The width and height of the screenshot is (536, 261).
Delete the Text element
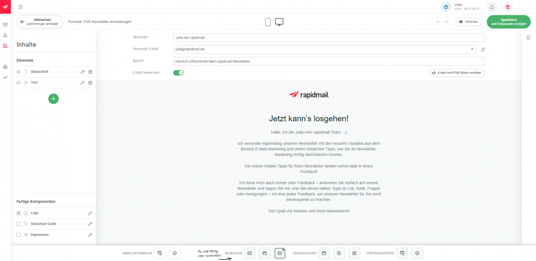click(90, 83)
